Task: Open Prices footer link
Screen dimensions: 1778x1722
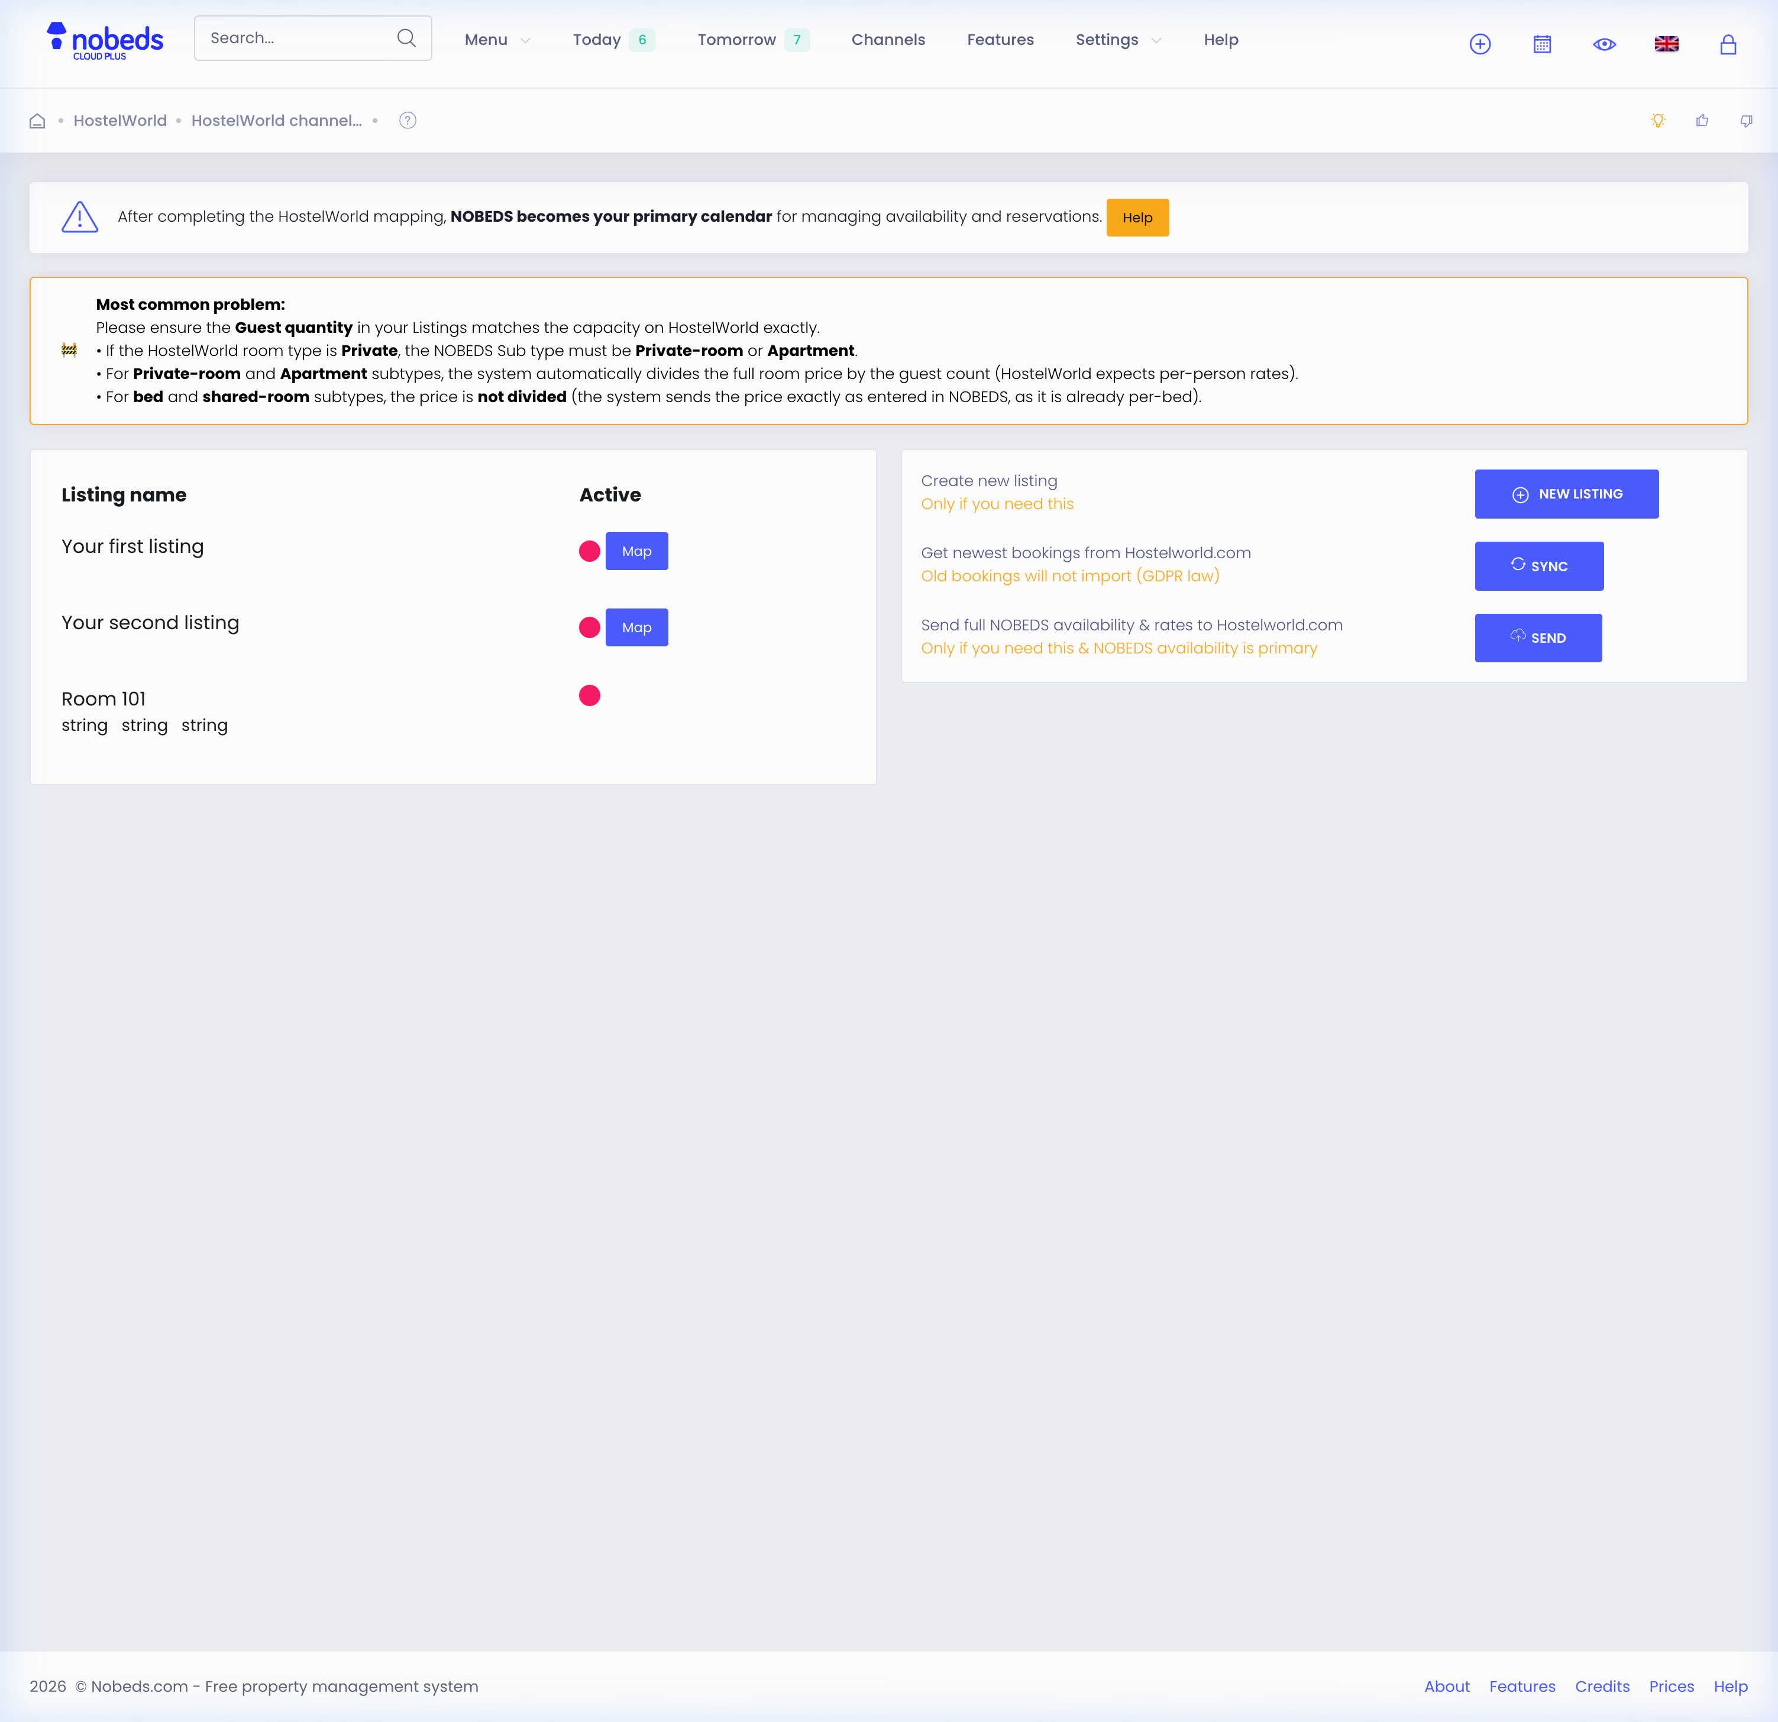Action: coord(1672,1687)
